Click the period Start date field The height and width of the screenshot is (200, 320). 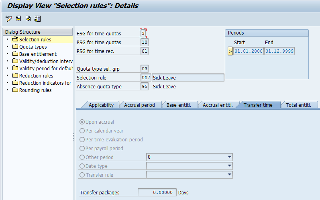[249, 51]
